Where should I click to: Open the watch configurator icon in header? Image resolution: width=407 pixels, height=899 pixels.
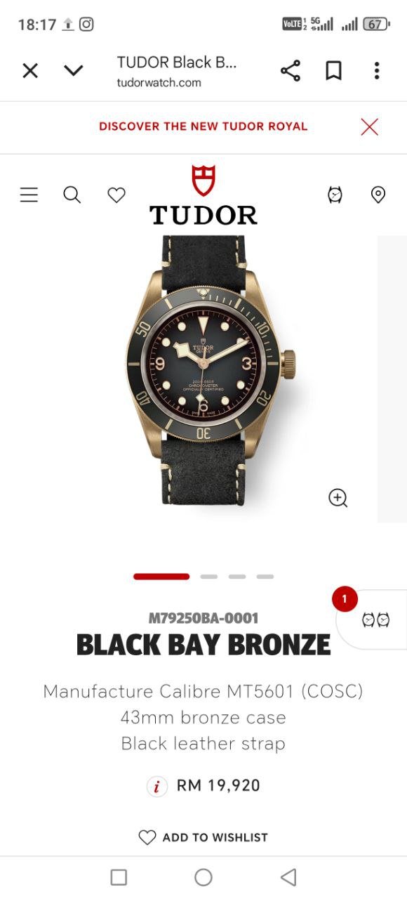click(335, 195)
